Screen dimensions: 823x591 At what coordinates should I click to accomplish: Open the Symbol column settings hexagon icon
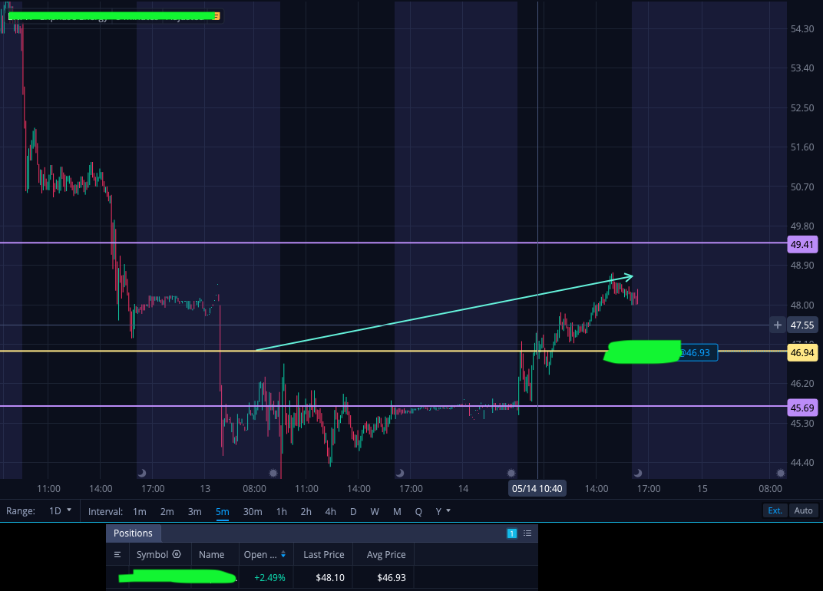(x=177, y=554)
